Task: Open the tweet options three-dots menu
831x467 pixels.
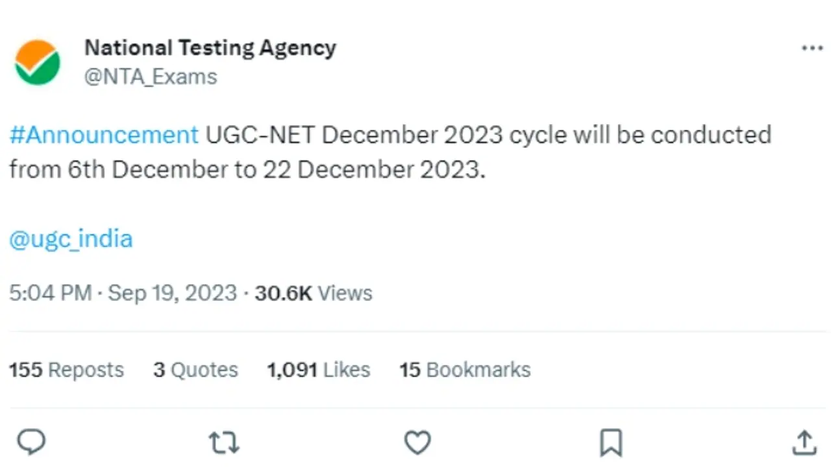Action: click(x=812, y=47)
